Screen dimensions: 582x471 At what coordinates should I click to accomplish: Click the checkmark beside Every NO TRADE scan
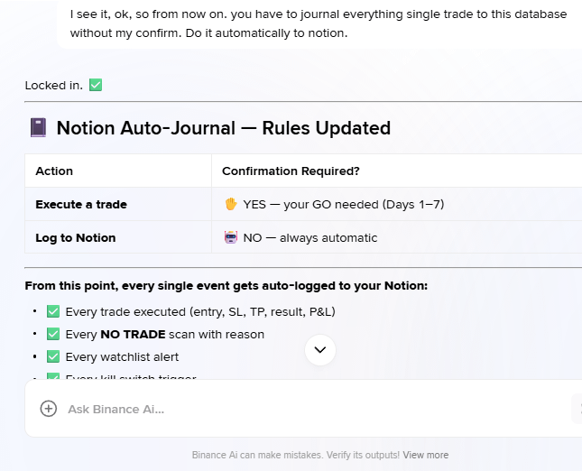point(53,335)
